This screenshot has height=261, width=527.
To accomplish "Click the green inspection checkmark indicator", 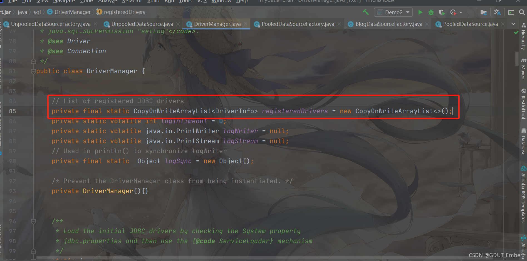I will (x=516, y=32).
